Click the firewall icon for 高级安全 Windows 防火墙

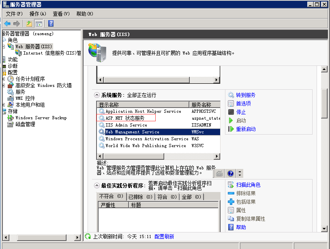coord(11,85)
